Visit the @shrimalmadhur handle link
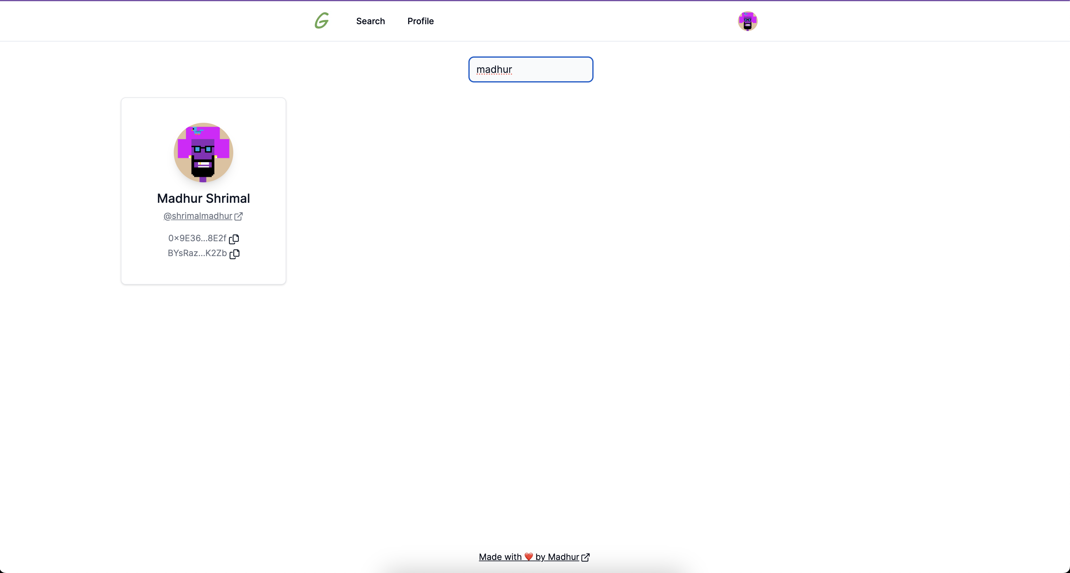 tap(198, 216)
